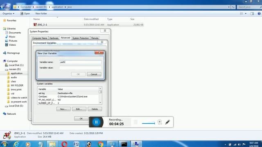Click the taskbar clock
Viewport: 262px width, 147px height.
254,144
